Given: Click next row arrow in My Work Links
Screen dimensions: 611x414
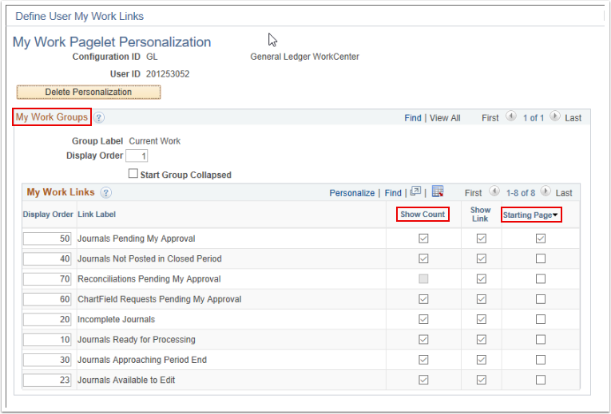Looking at the screenshot, I should (546, 191).
